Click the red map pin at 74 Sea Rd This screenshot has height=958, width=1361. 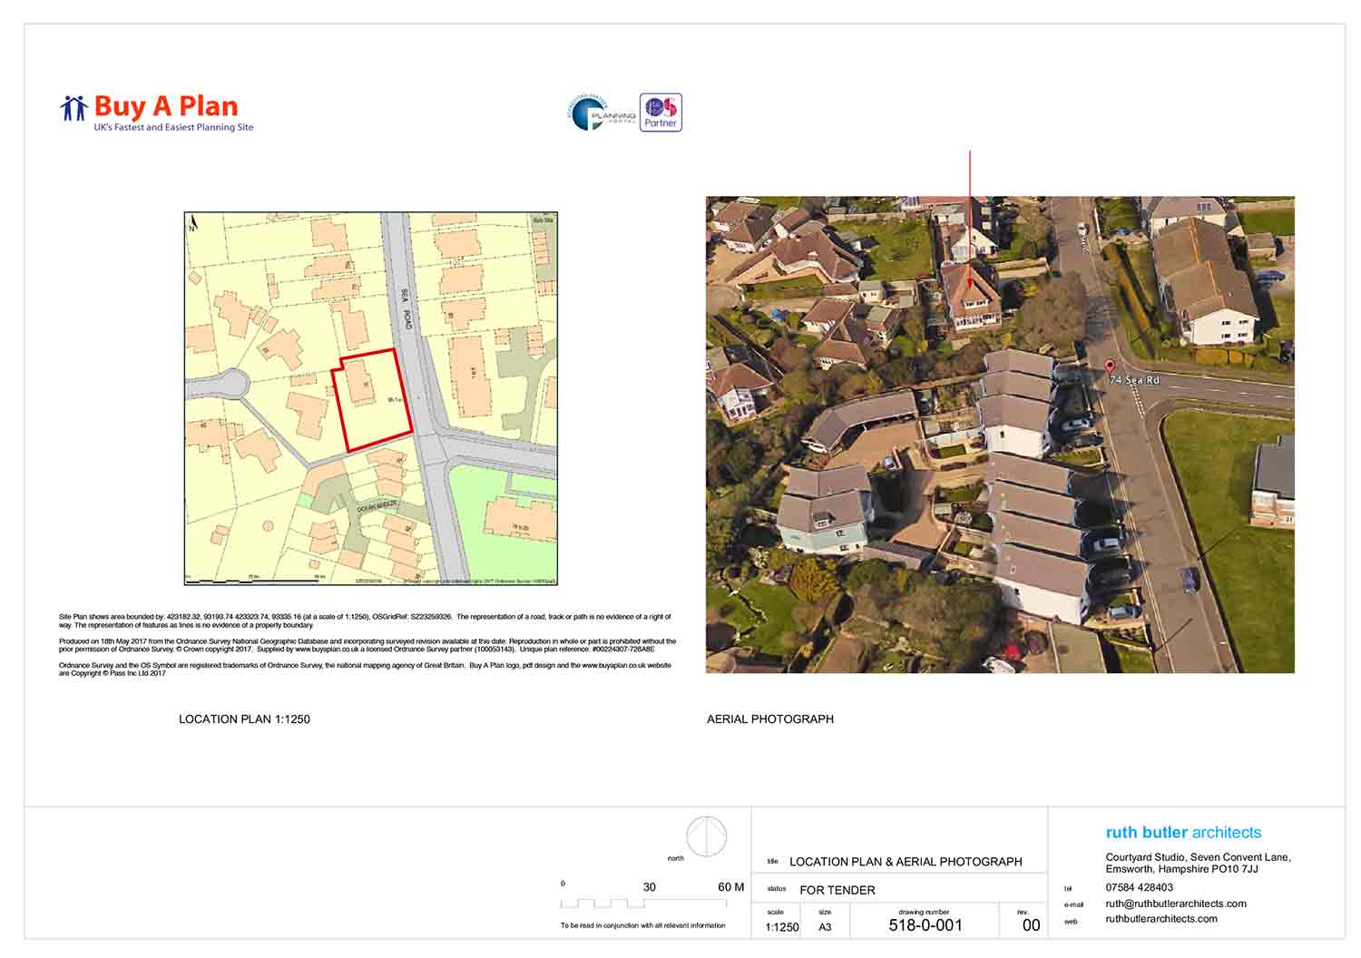pyautogui.click(x=1110, y=367)
